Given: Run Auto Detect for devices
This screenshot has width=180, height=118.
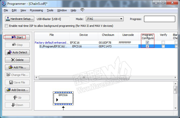Looking at the screenshot, I should pyautogui.click(x=17, y=52).
